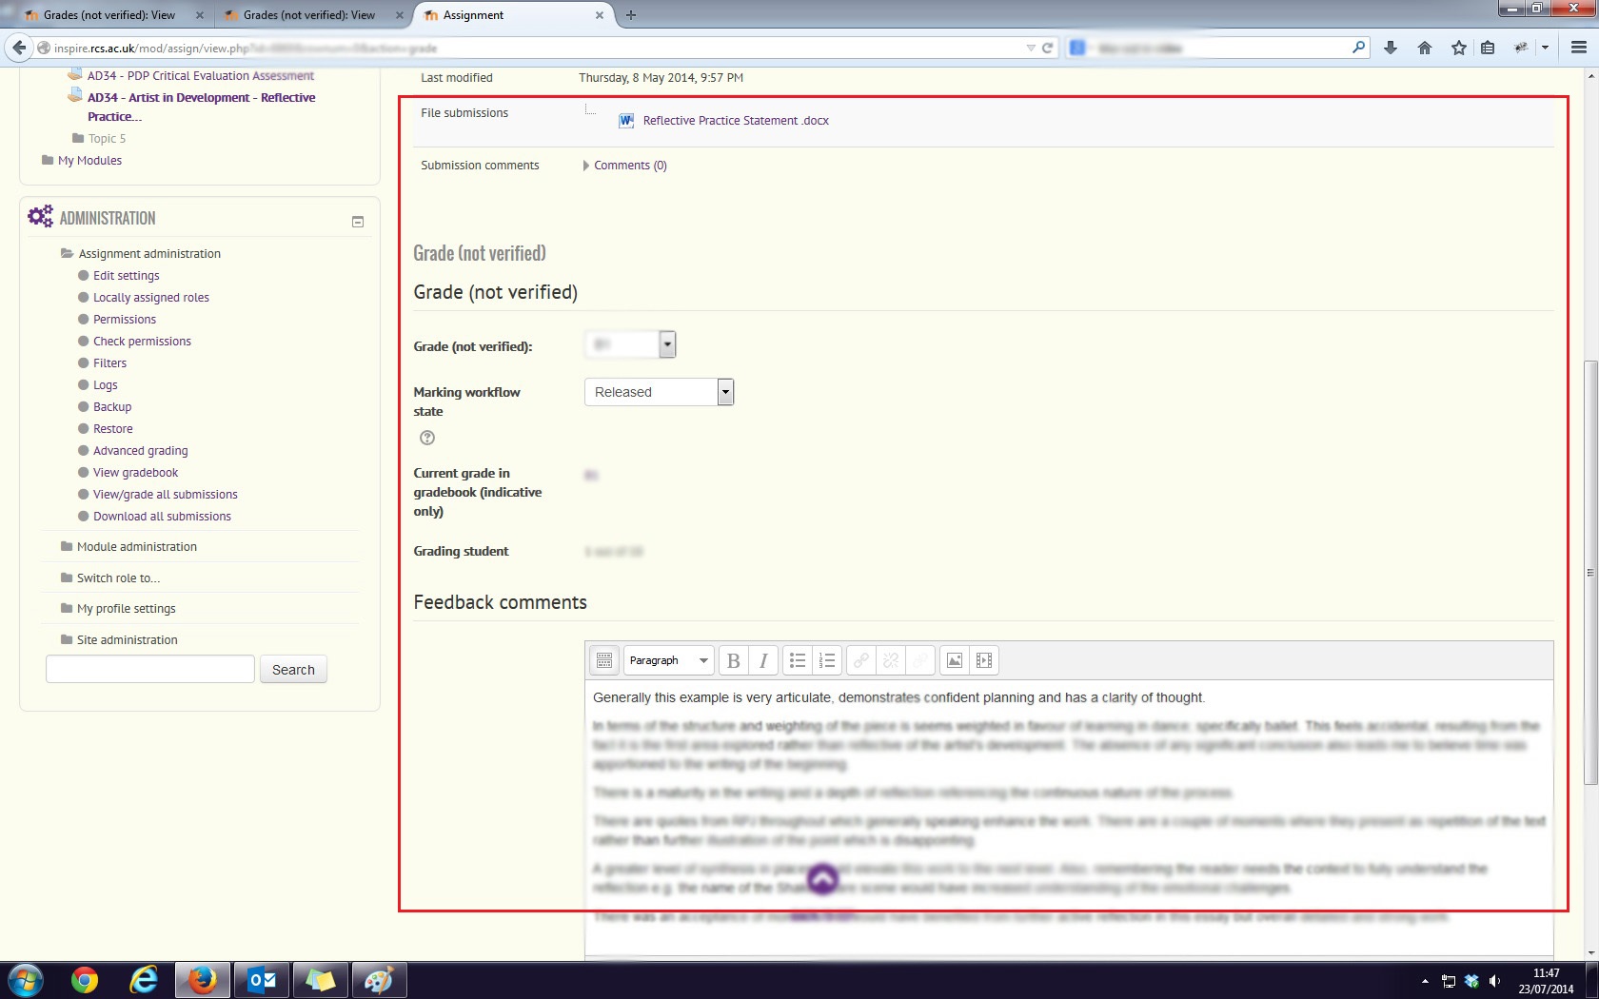Open Check permissions
The image size is (1599, 999).
[x=142, y=342]
